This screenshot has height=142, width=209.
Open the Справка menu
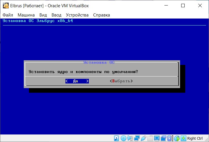point(101,15)
